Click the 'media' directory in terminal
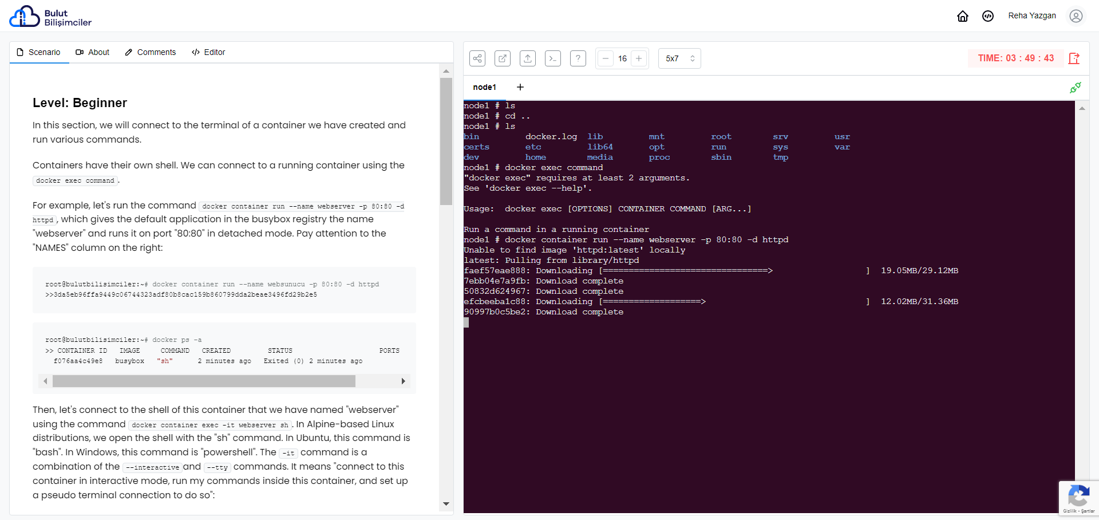Viewport: 1099px width, 520px height. point(600,157)
